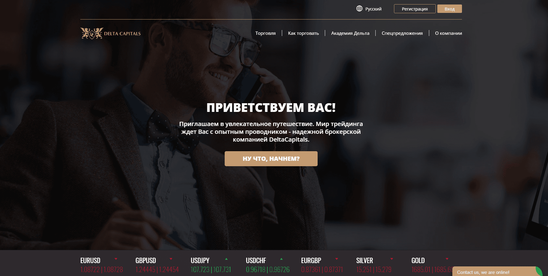Viewport: 548px width, 276px height.
Task: Click the red down arrow beside GOLD
Action: pos(447,259)
